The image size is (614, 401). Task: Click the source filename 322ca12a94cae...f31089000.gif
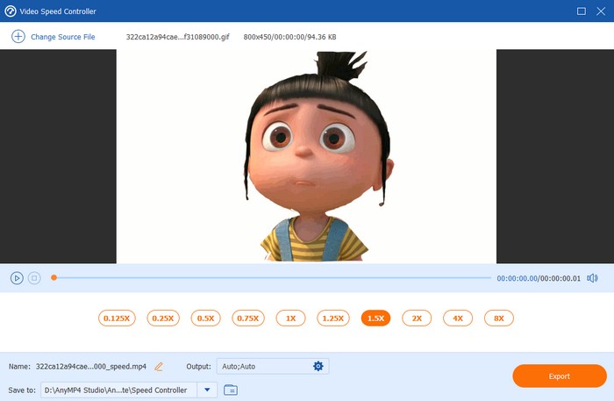(x=177, y=37)
